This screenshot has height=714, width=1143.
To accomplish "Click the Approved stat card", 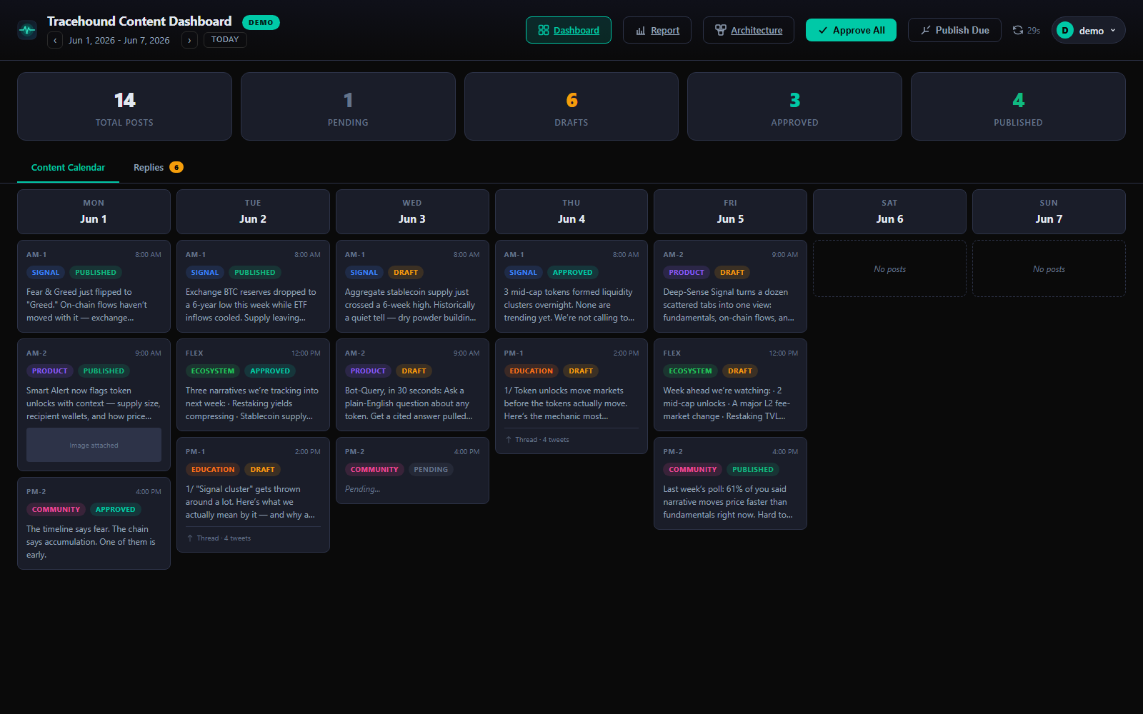I will pyautogui.click(x=794, y=106).
